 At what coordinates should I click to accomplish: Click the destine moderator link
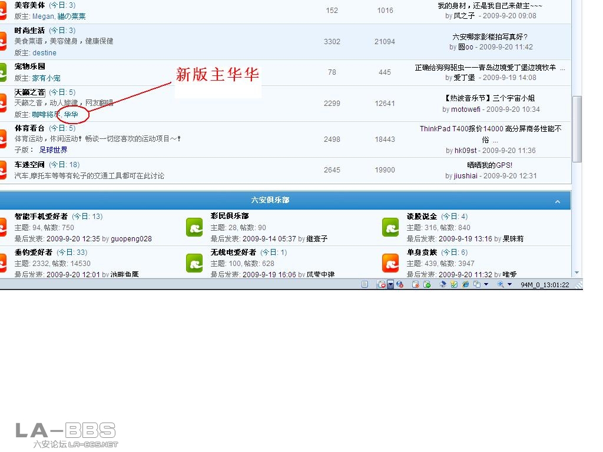[44, 52]
